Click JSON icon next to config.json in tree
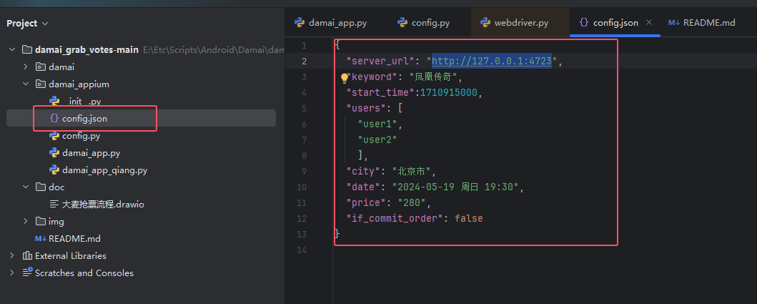The image size is (757, 304). point(54,119)
